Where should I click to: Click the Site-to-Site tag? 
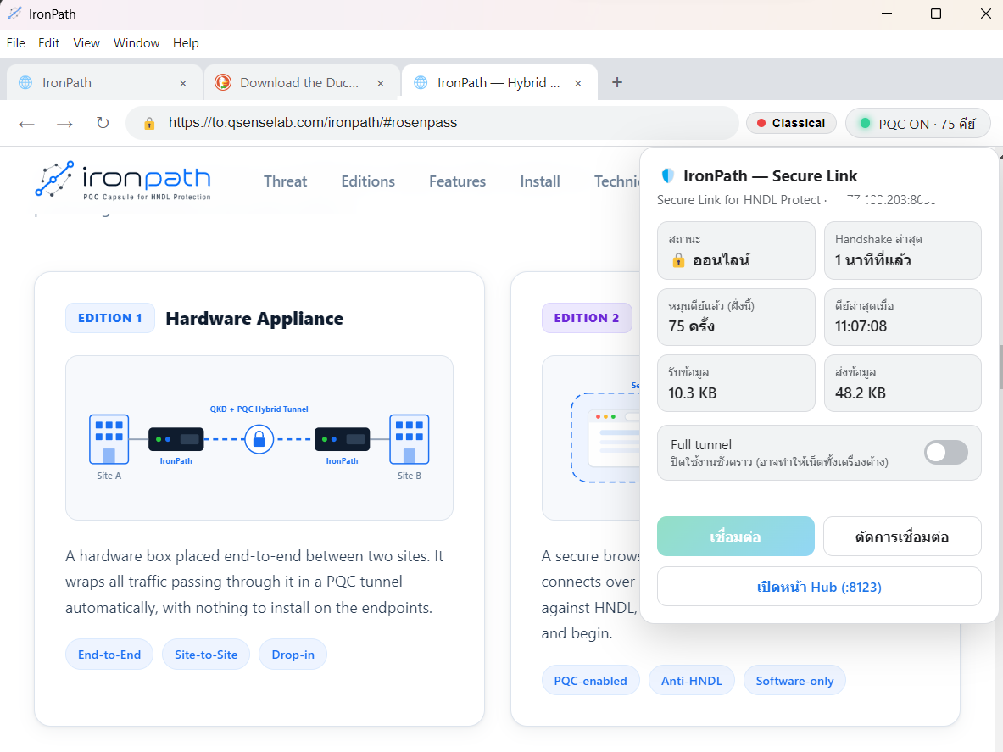(206, 655)
